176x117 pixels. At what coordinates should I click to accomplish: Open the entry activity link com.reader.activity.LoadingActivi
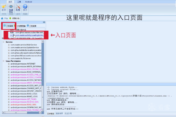30,35
